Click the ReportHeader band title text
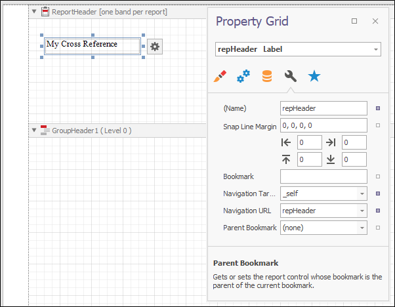Image resolution: width=395 pixels, height=307 pixels. click(x=110, y=12)
